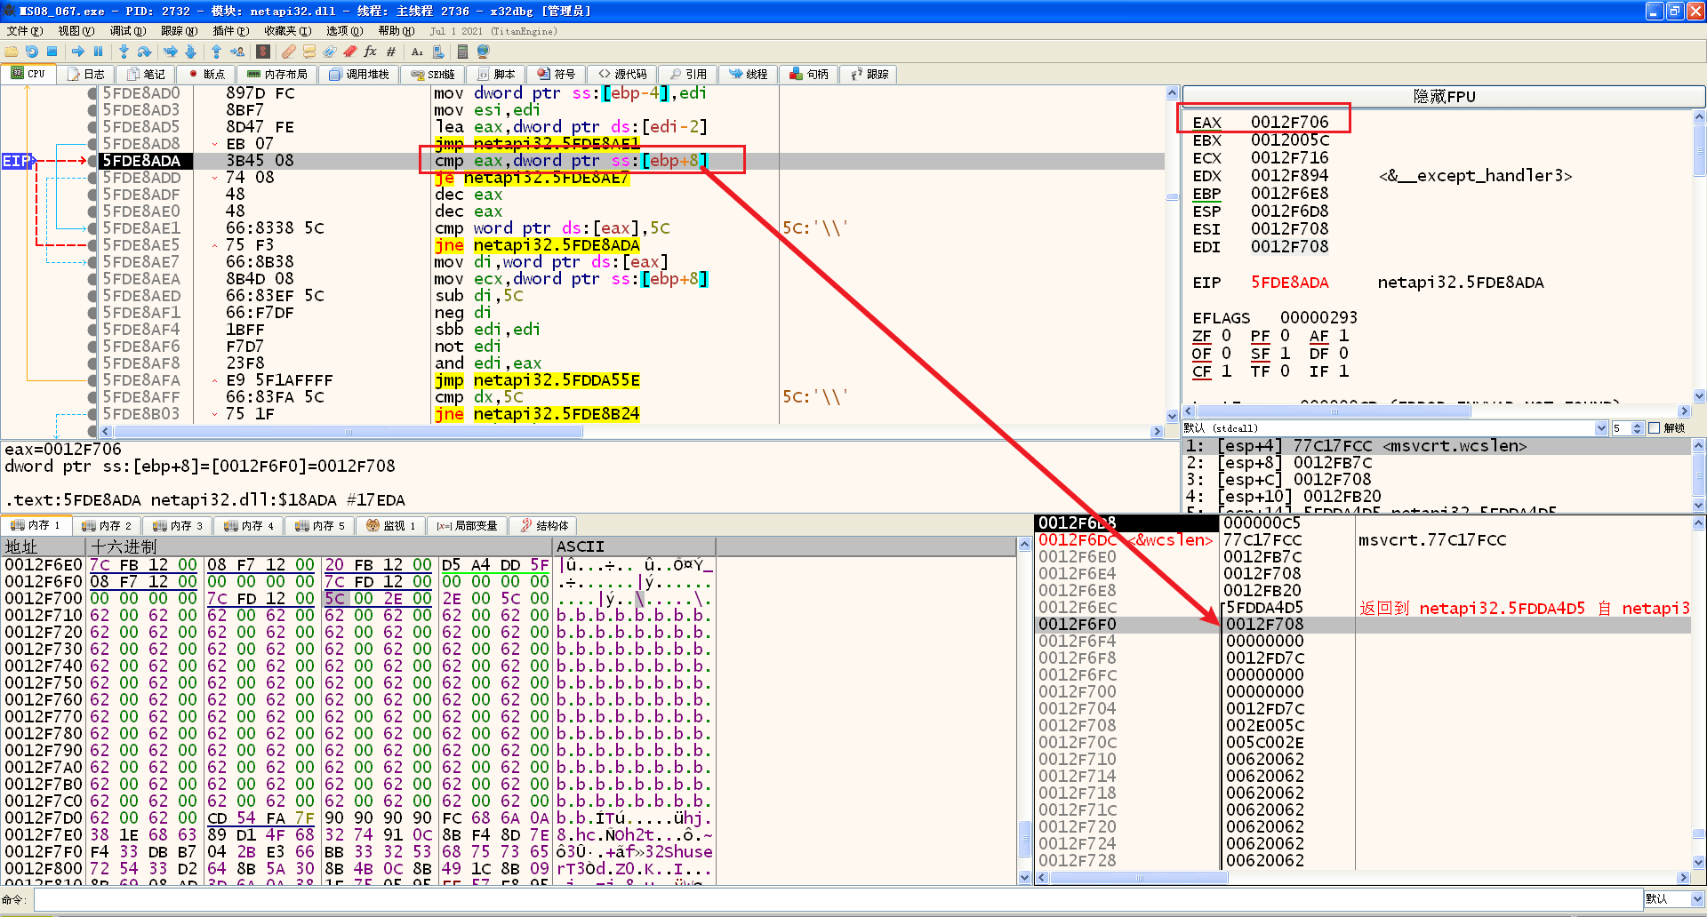Image resolution: width=1707 pixels, height=917 pixels.
Task: Open the 文件 menu
Action: click(24, 31)
